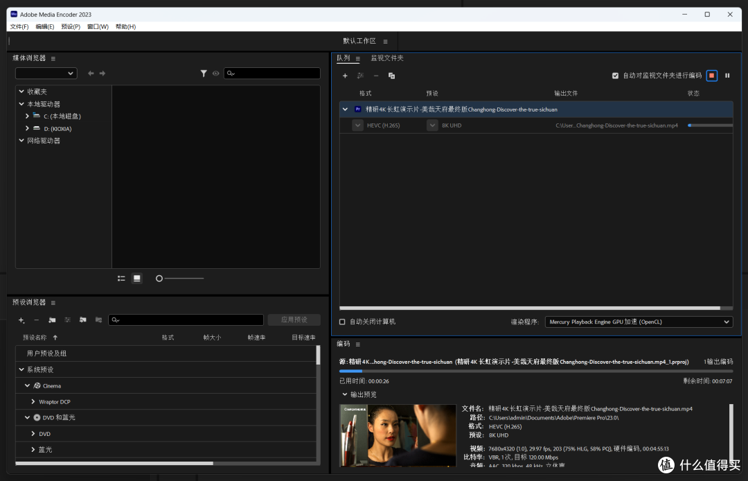The width and height of the screenshot is (748, 481).
Task: Click the Media Browser thumbnail zoom slider
Action: tap(180, 278)
